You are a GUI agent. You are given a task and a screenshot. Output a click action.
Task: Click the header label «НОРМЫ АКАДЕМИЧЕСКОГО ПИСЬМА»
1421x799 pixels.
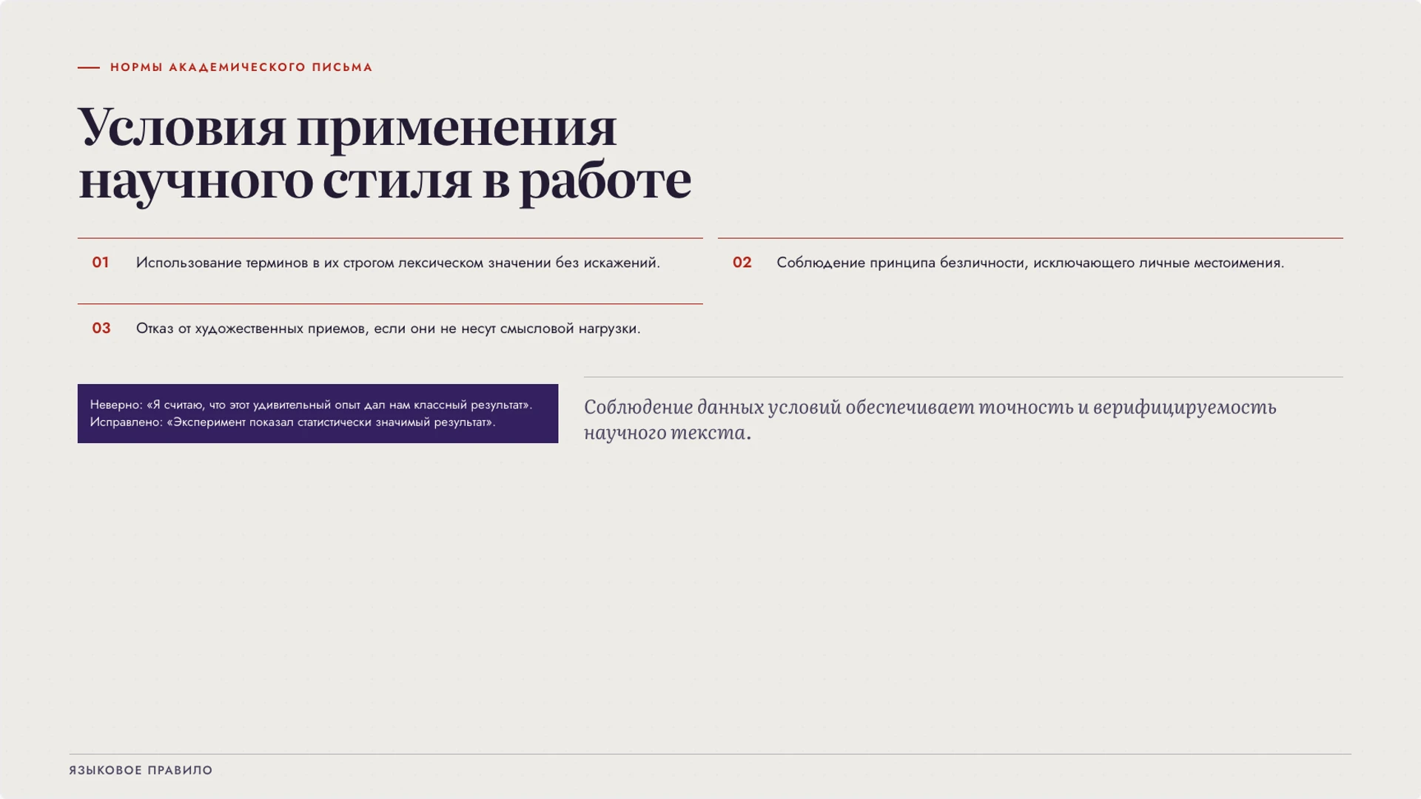pos(241,67)
